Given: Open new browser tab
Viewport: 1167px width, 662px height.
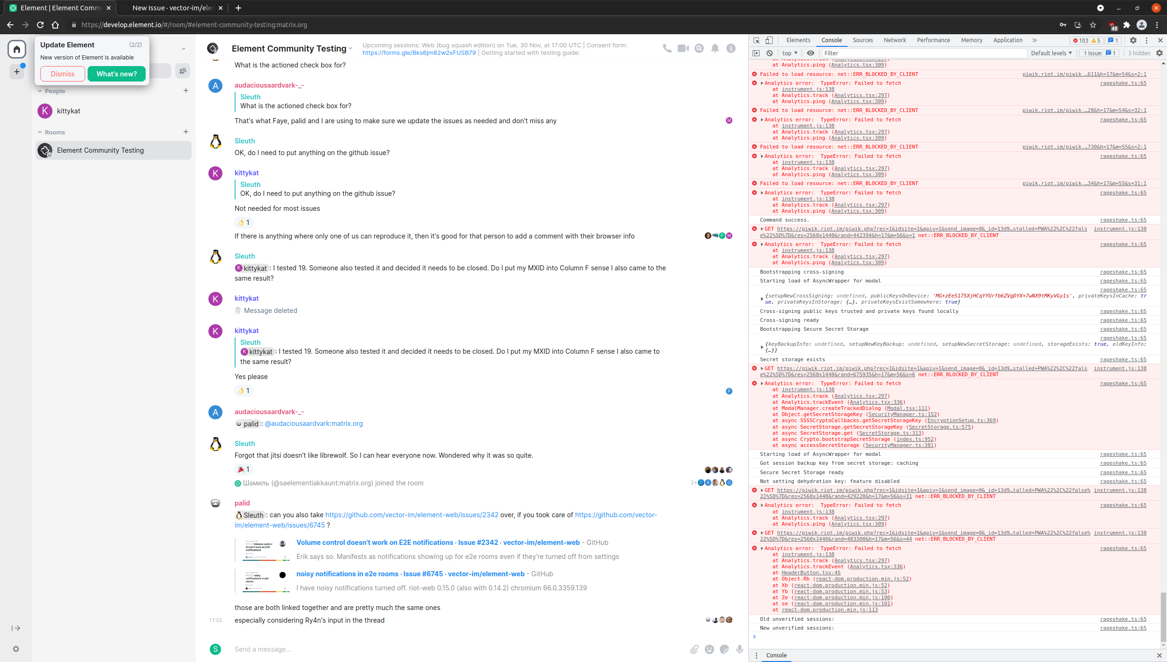Looking at the screenshot, I should (x=238, y=8).
